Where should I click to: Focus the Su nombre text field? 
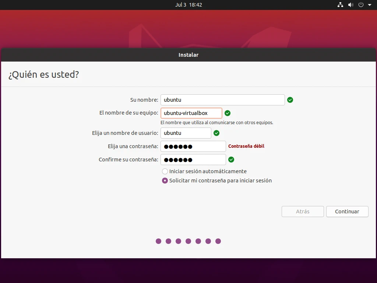(222, 100)
